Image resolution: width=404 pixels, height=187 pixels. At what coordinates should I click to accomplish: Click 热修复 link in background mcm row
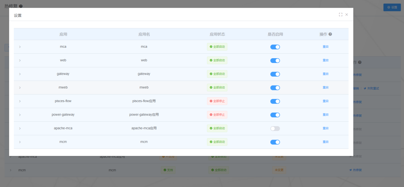(355, 170)
